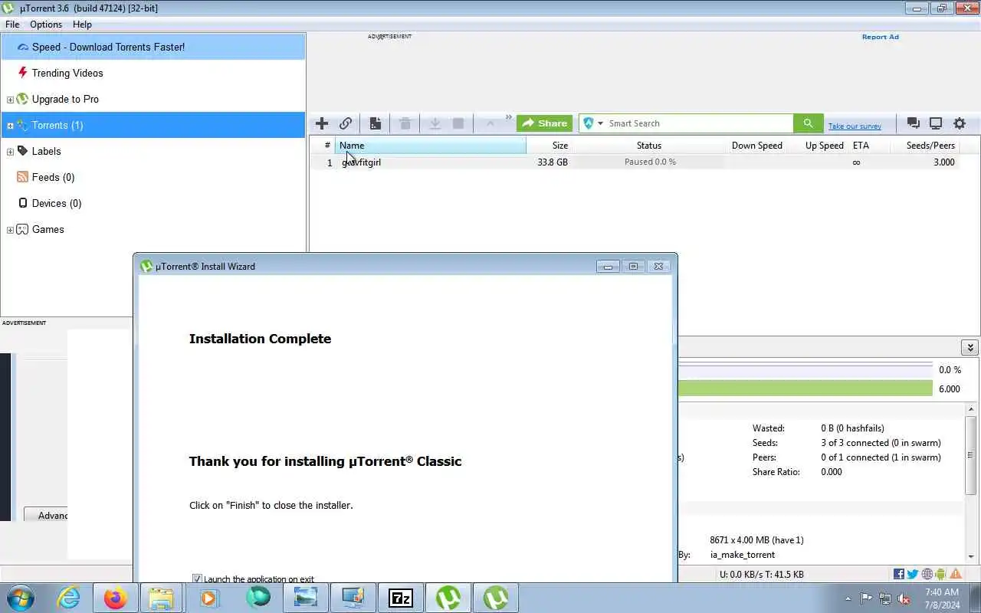
Task: Click the Trending Videos lightning icon
Action: 22,73
